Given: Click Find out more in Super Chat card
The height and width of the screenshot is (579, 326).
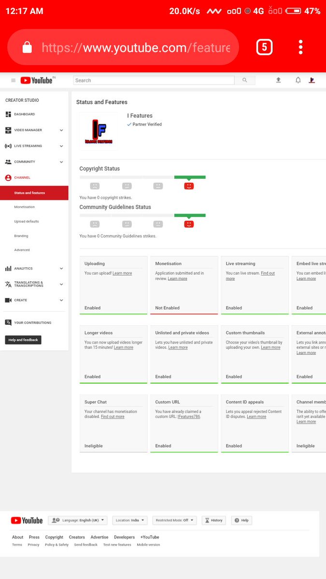Looking at the screenshot, I should pos(113,417).
